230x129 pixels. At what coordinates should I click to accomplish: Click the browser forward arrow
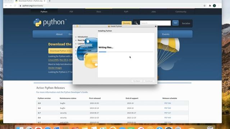(10, 6)
